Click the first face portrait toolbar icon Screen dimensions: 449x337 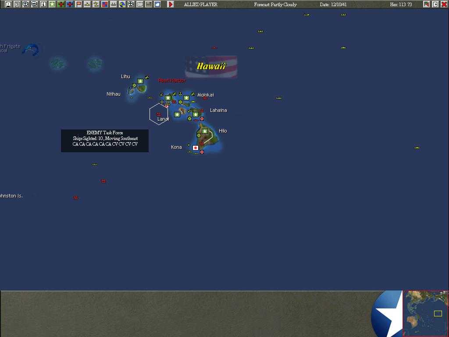[x=26, y=4]
